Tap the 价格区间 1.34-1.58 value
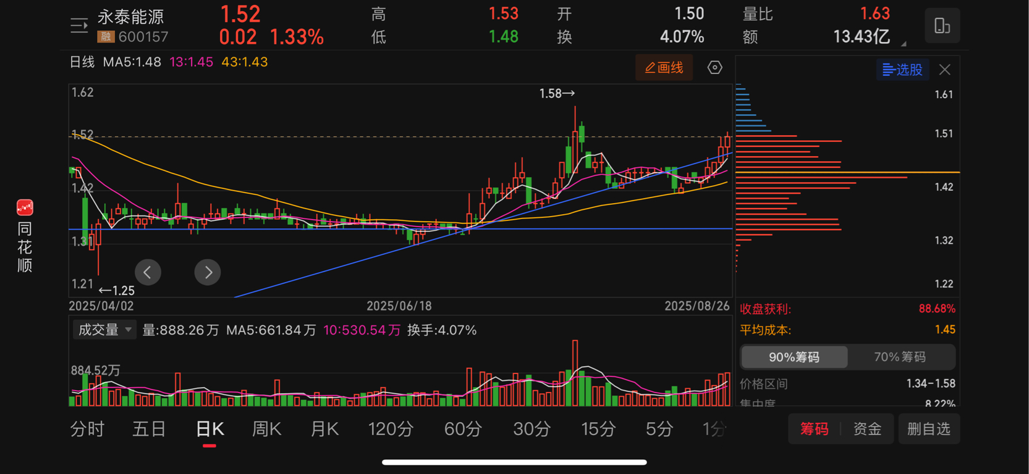Image resolution: width=1029 pixels, height=474 pixels. coord(931,384)
